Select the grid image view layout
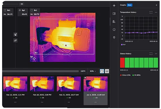Screen dimensions: 161x109 (107, 71)
